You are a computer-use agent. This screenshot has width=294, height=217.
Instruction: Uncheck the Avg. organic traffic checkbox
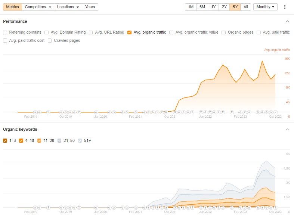pyautogui.click(x=129, y=32)
